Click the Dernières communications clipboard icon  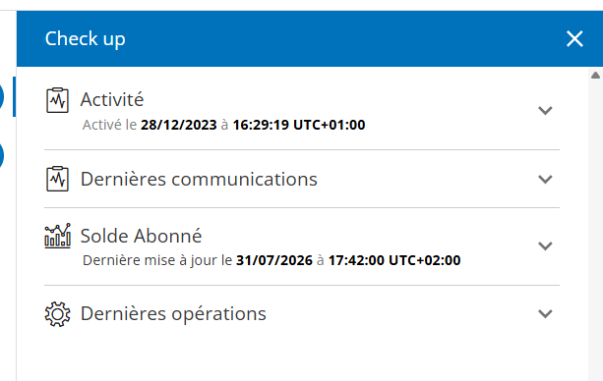pos(57,179)
